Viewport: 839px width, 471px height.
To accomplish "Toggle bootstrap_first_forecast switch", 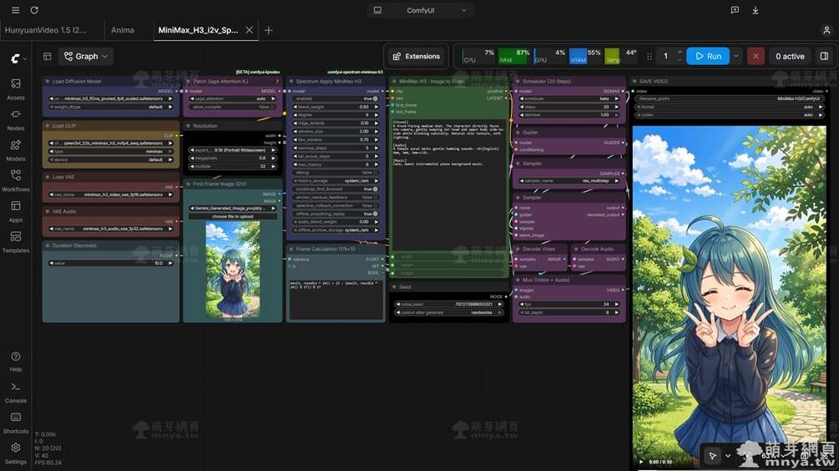I will pyautogui.click(x=375, y=189).
